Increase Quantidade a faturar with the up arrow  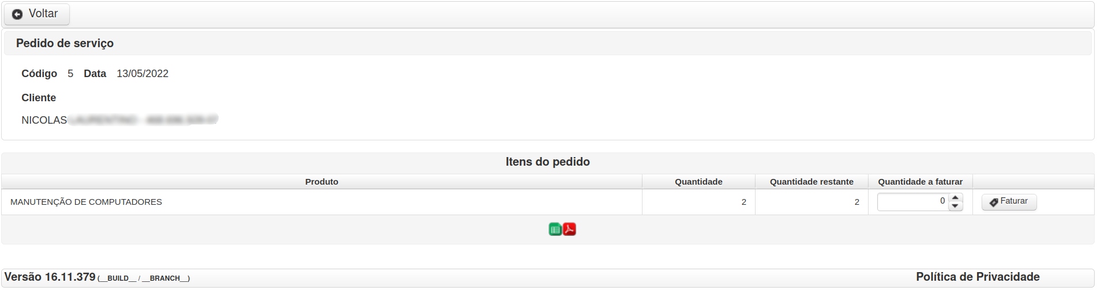(x=956, y=197)
